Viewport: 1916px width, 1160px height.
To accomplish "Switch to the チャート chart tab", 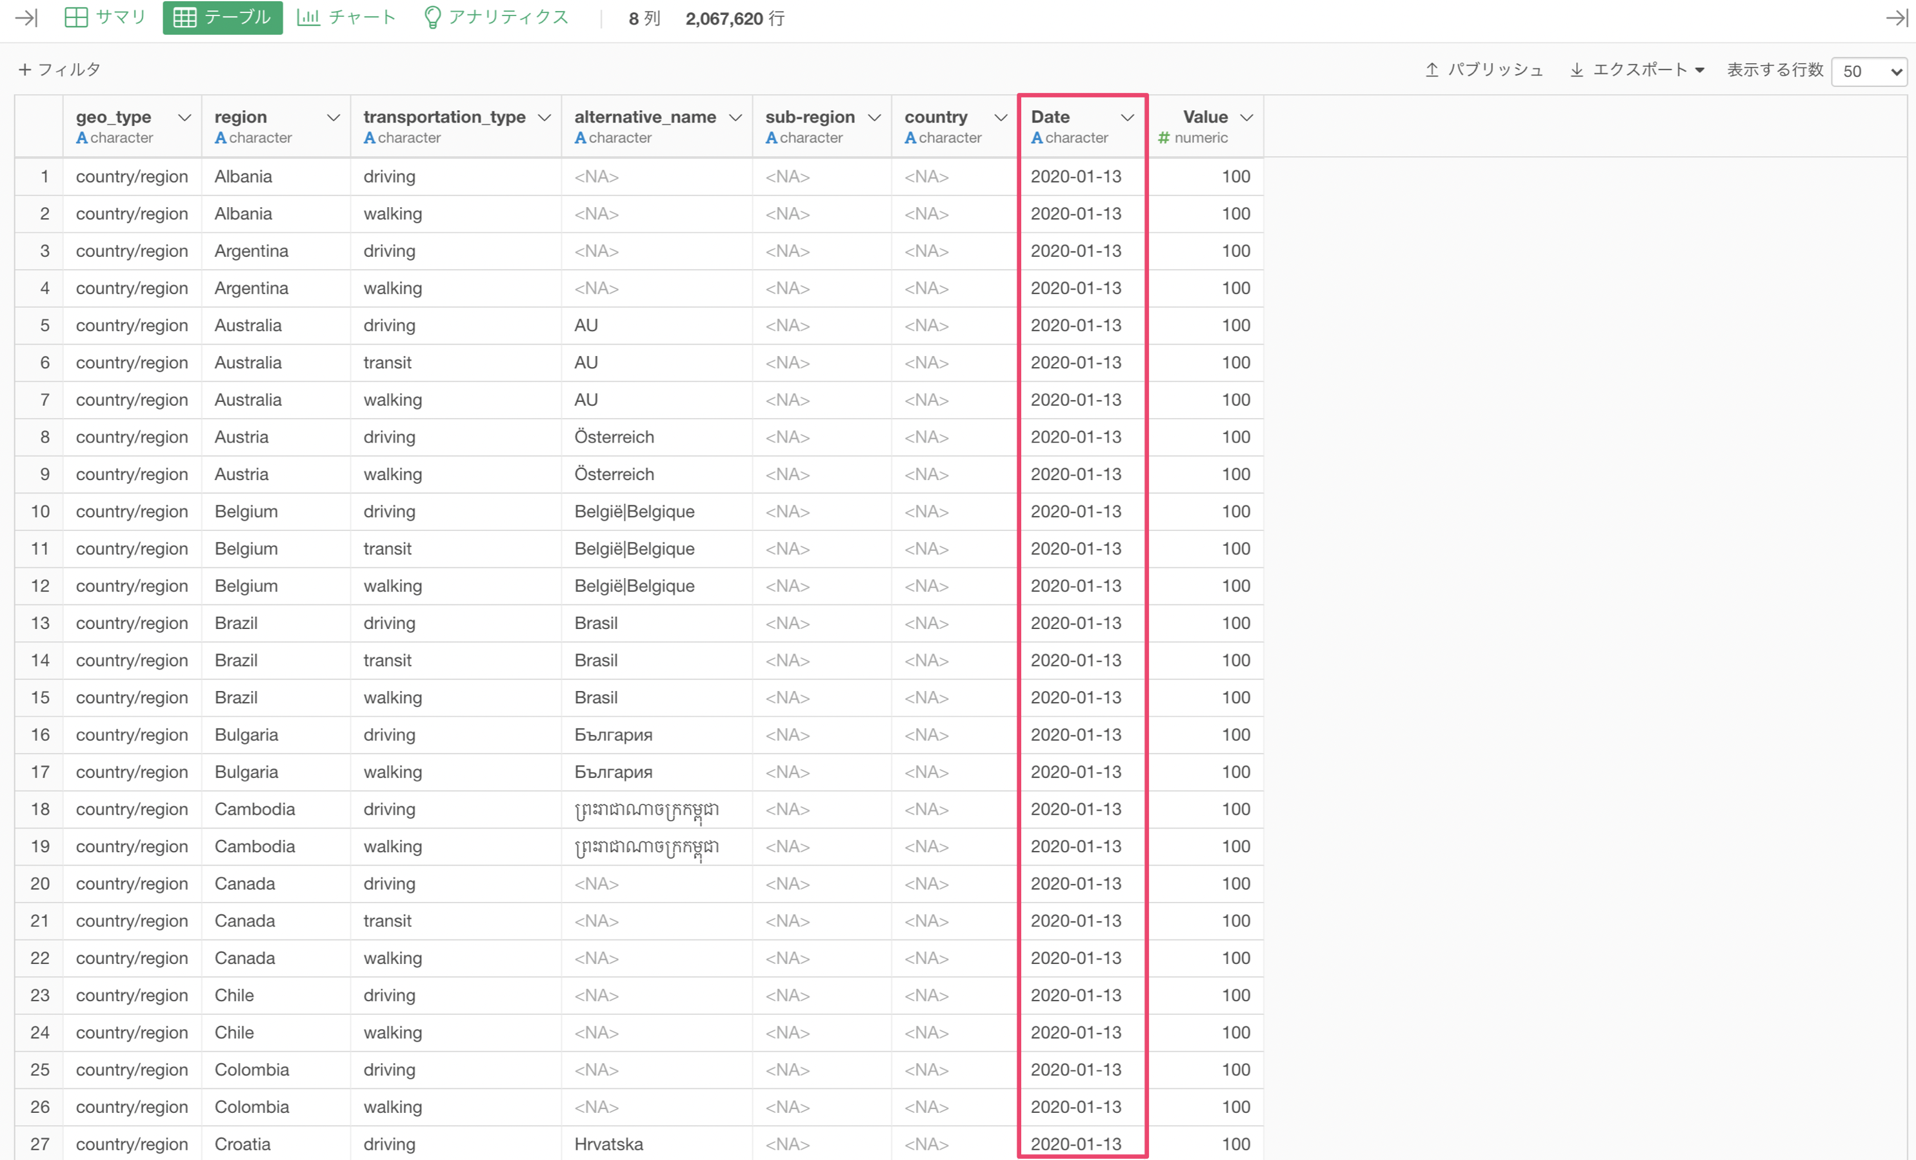I will click(347, 18).
